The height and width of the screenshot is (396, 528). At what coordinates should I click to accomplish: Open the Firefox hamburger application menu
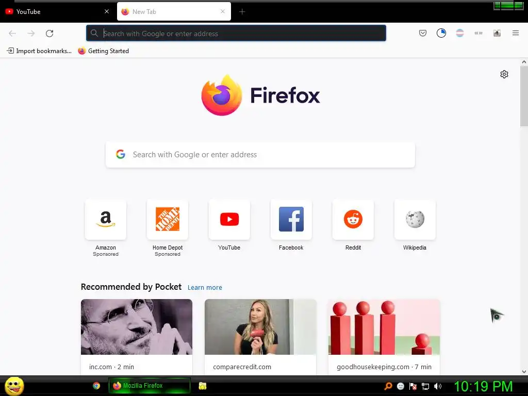tap(516, 33)
